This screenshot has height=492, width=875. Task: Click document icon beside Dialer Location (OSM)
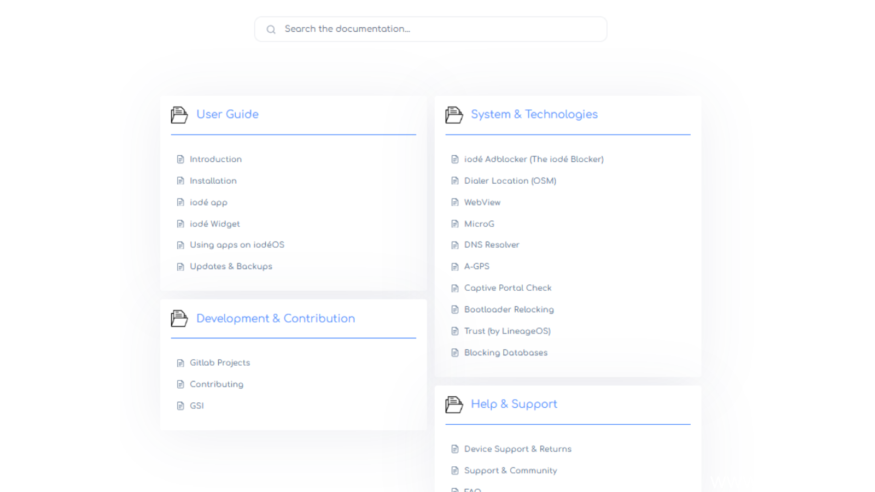[455, 181]
